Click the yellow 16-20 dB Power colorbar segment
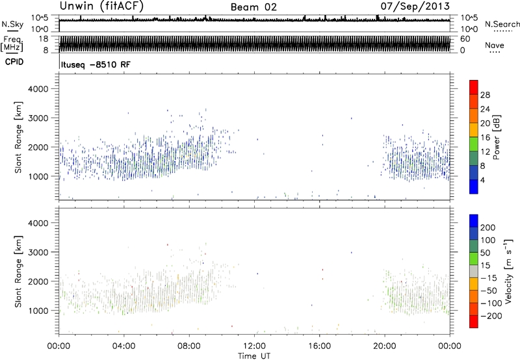This screenshot has width=520, height=360. click(474, 130)
